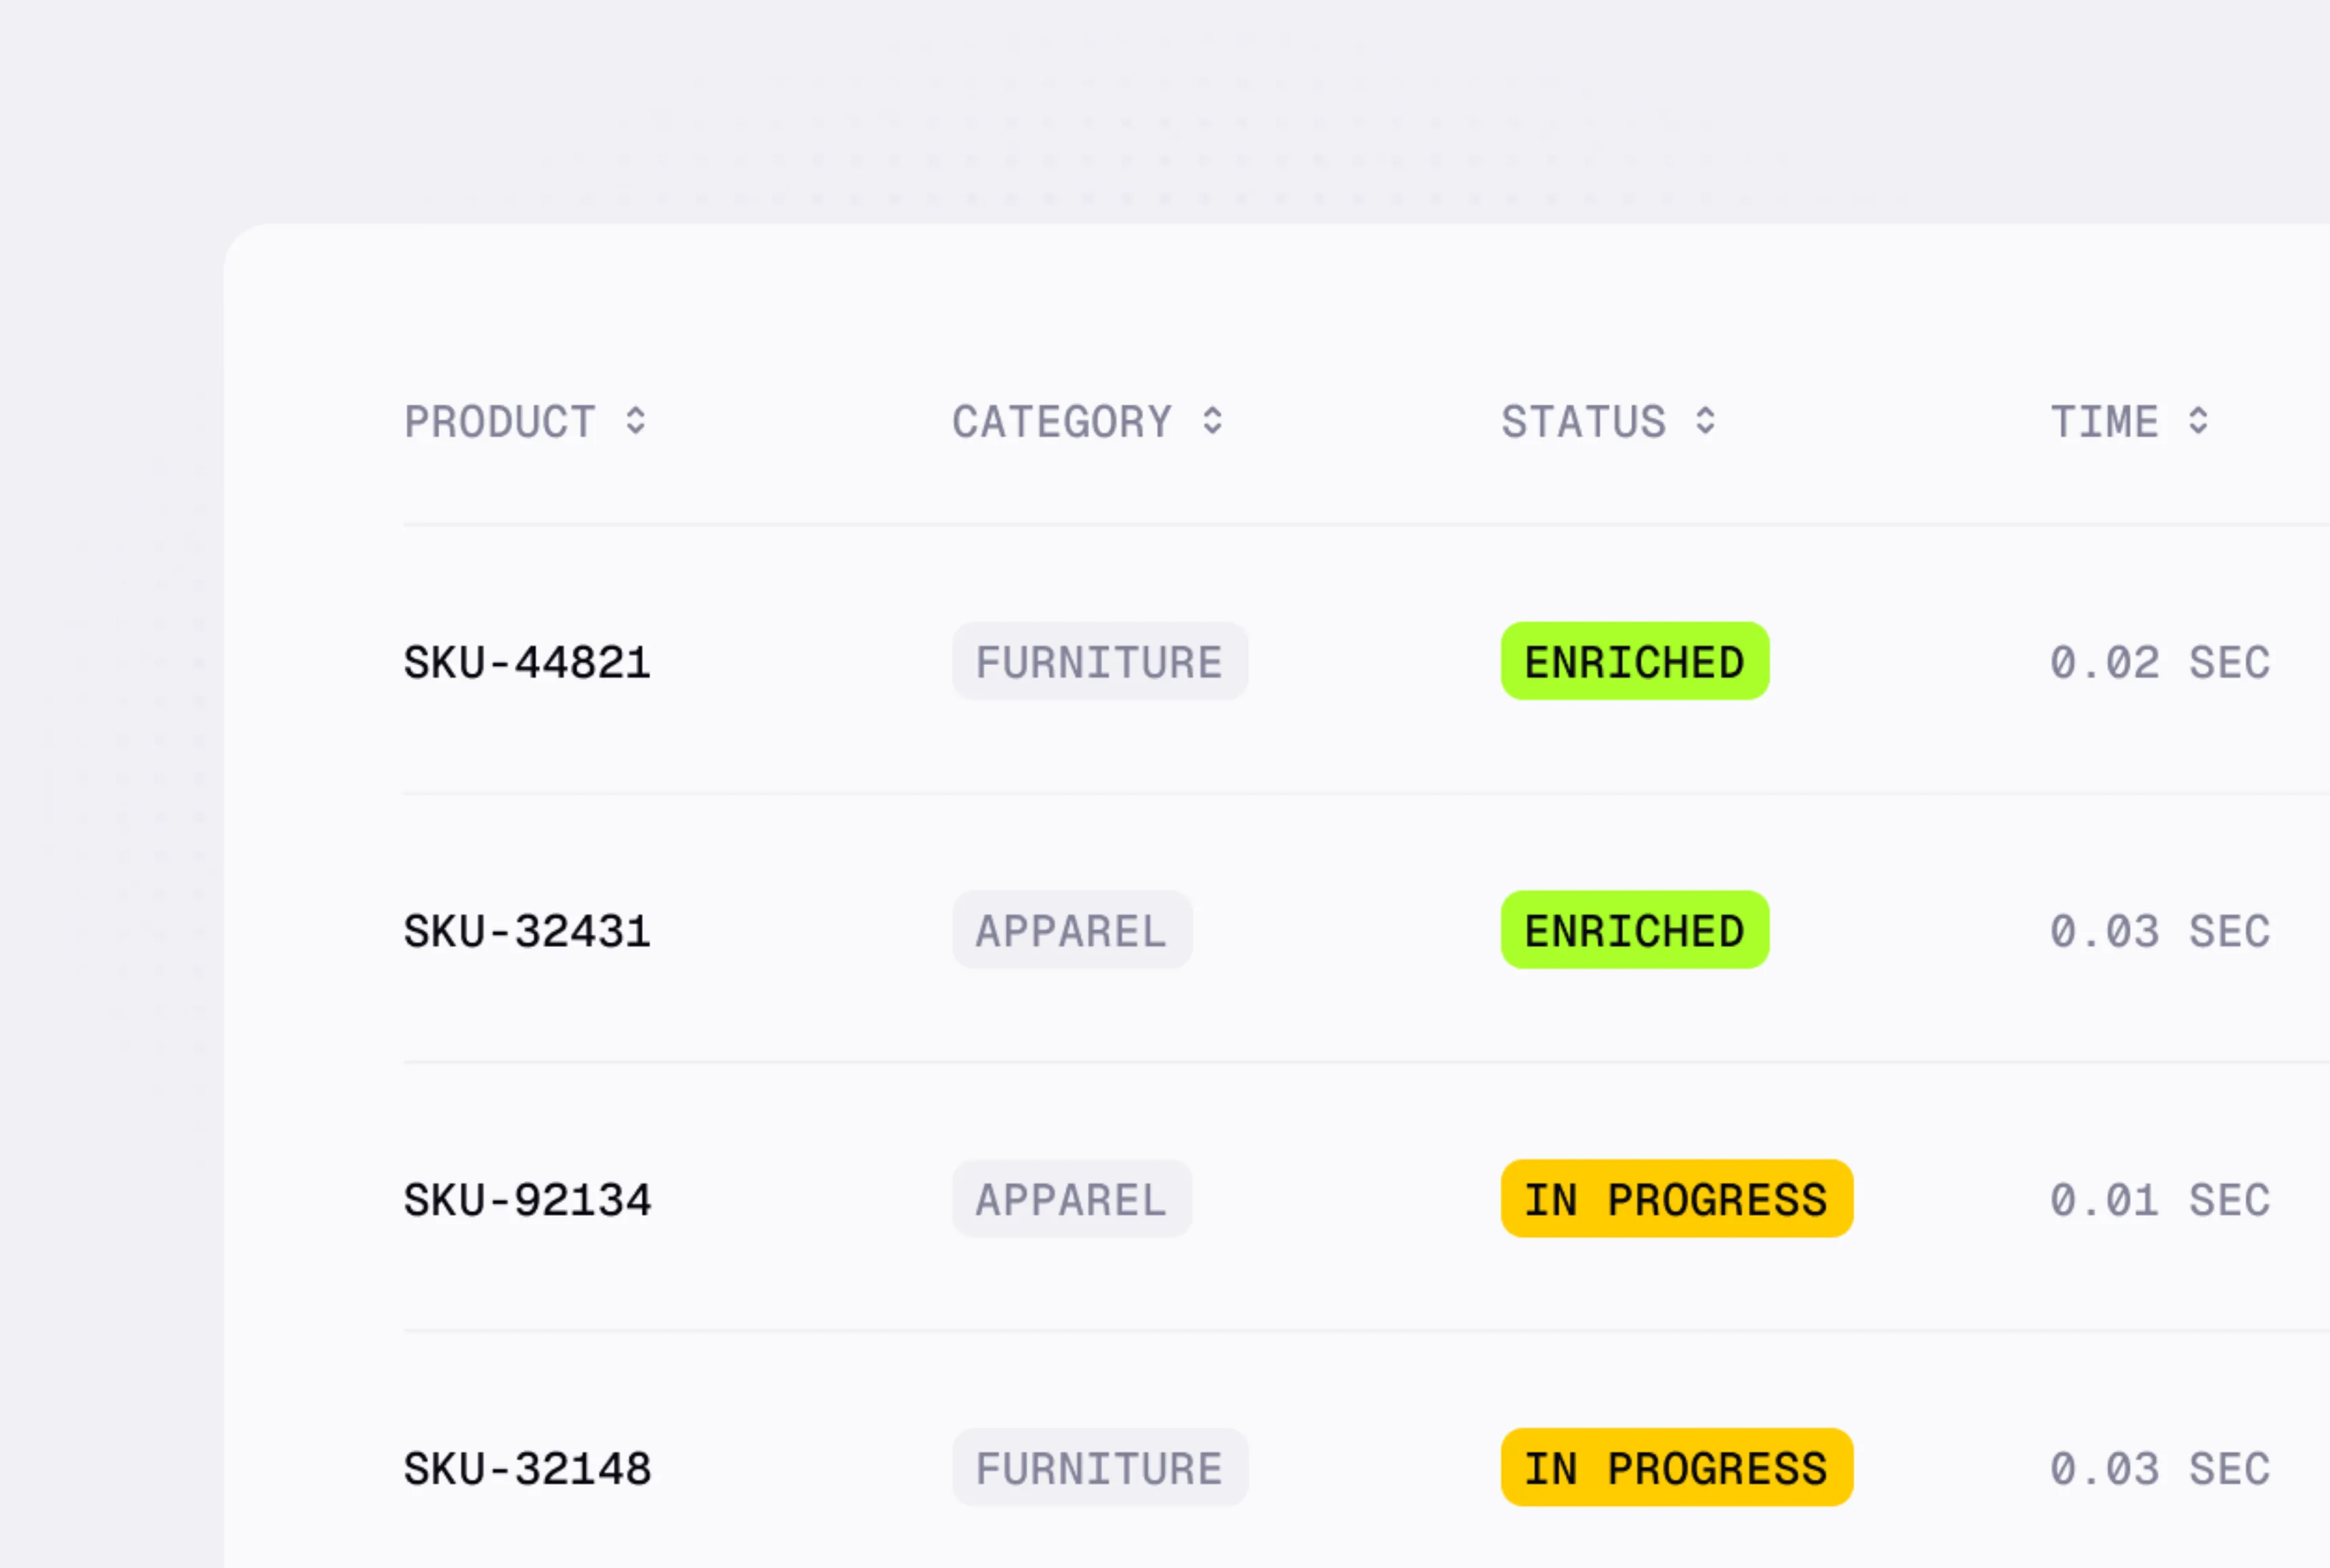This screenshot has height=1568, width=2330.
Task: Click the TIME column sort icon
Action: tap(2197, 422)
